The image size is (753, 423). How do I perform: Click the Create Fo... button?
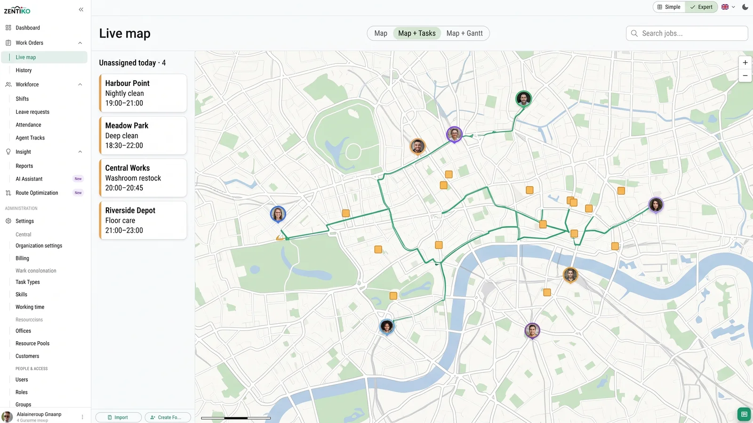point(168,417)
